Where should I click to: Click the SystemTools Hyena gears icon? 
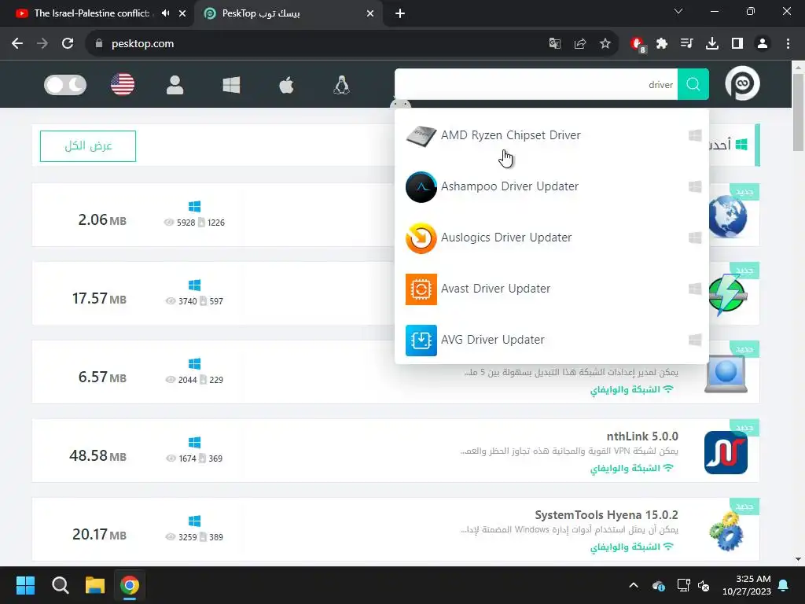[x=726, y=531]
